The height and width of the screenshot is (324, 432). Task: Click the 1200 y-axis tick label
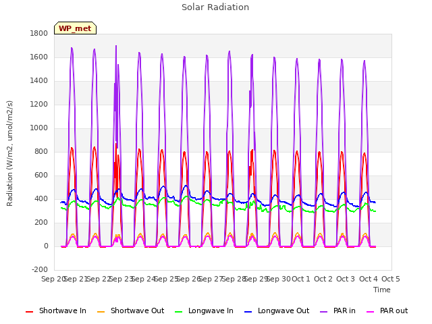tap(39, 105)
